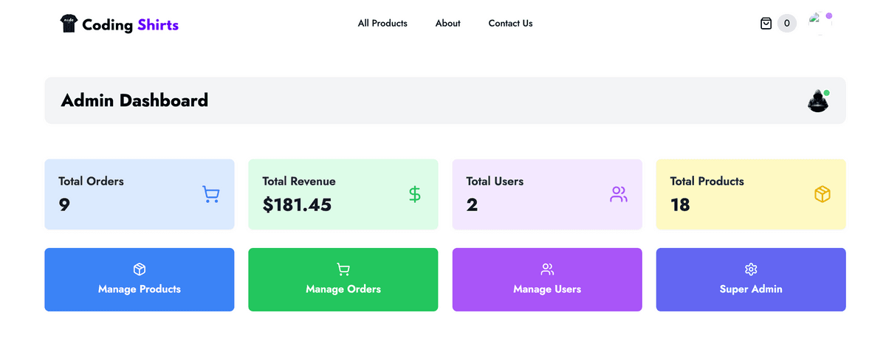Click the Coding Shirts brand name

[x=130, y=25]
